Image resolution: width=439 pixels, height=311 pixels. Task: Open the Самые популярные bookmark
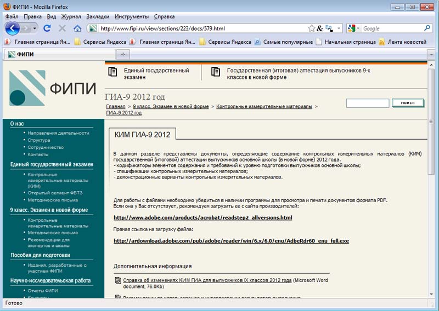[283, 42]
